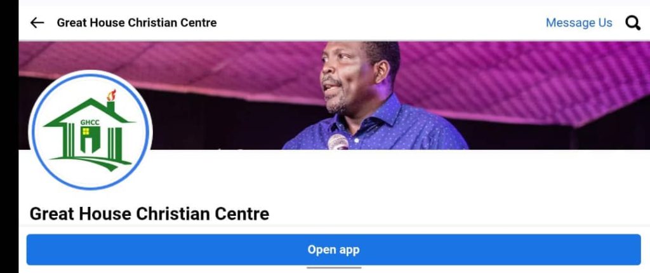
Task: Tap the Message Us link
Action: click(579, 23)
